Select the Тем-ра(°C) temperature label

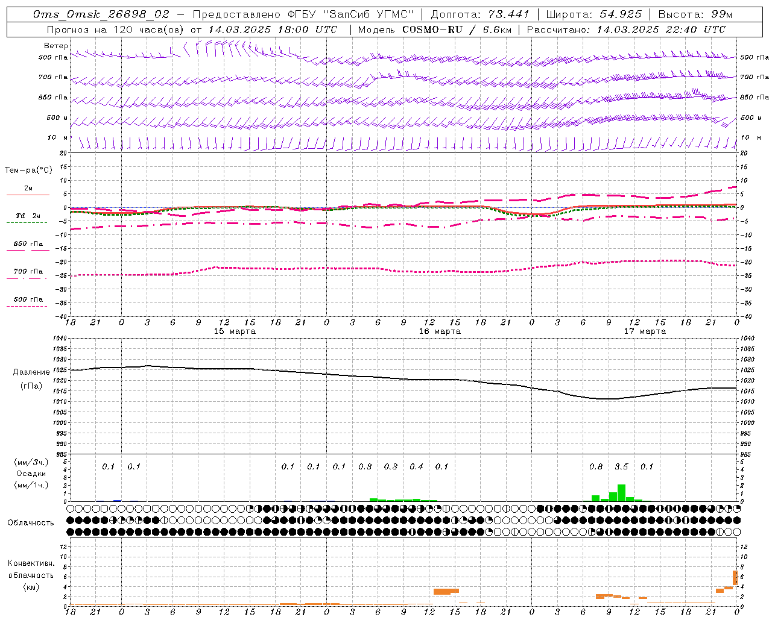point(28,171)
